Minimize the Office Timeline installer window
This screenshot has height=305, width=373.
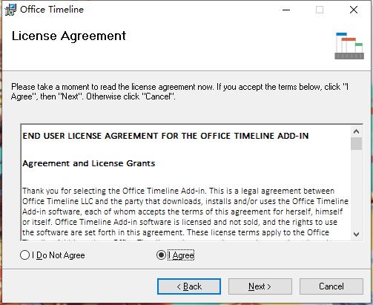[x=286, y=10]
